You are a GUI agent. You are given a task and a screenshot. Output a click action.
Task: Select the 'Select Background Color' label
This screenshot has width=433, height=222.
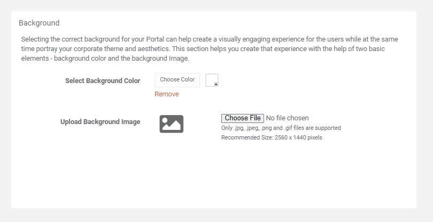[x=103, y=81]
